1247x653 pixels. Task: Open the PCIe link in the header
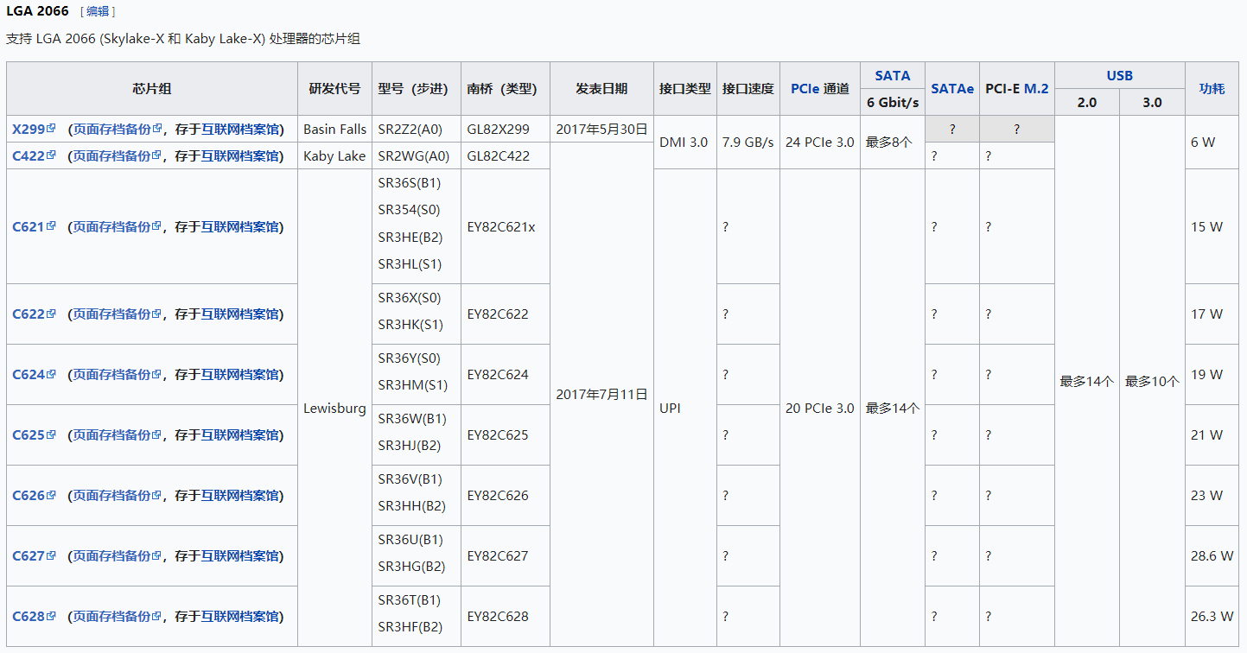click(805, 88)
